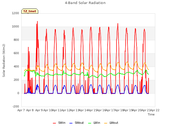This screenshot has width=171, height=128.
Task: Click the 0 y-axis tick label
Action: (x=18, y=93)
